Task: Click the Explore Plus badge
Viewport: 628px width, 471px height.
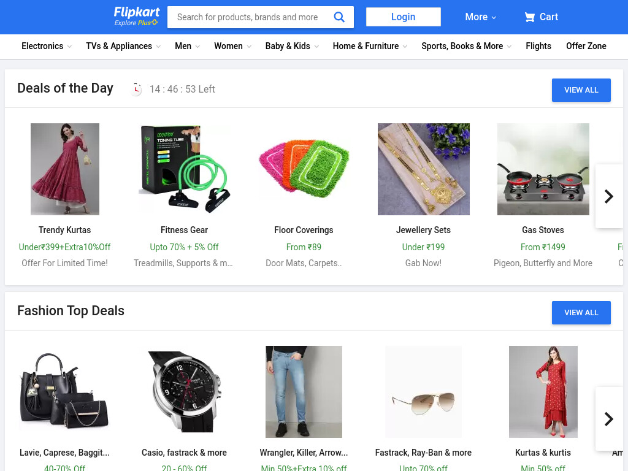Action: pos(136,23)
